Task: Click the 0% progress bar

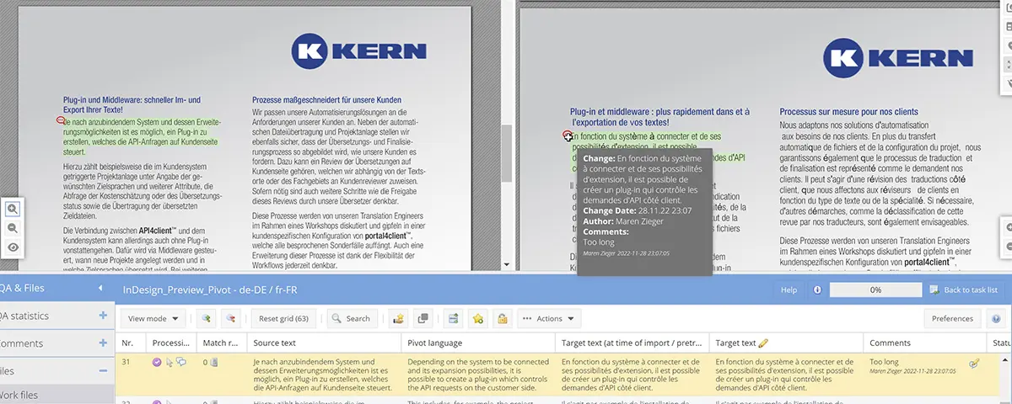Action: pos(875,290)
